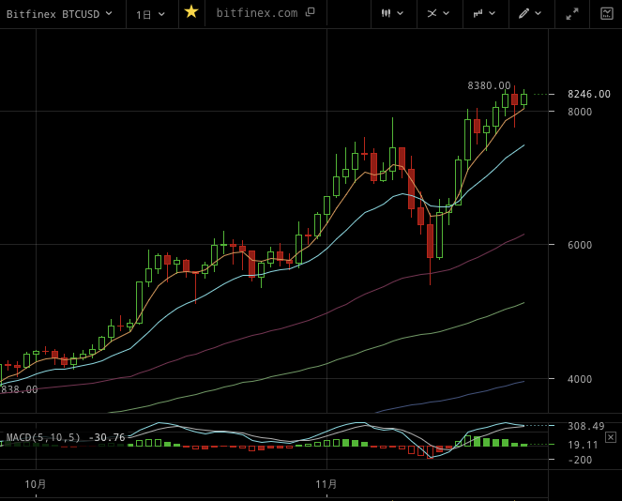
Task: Open the 1日 timeframe dropdown
Action: click(150, 15)
